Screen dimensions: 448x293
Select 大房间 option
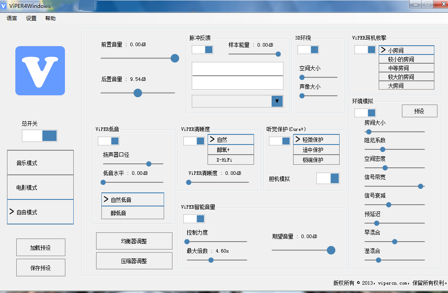(x=406, y=86)
